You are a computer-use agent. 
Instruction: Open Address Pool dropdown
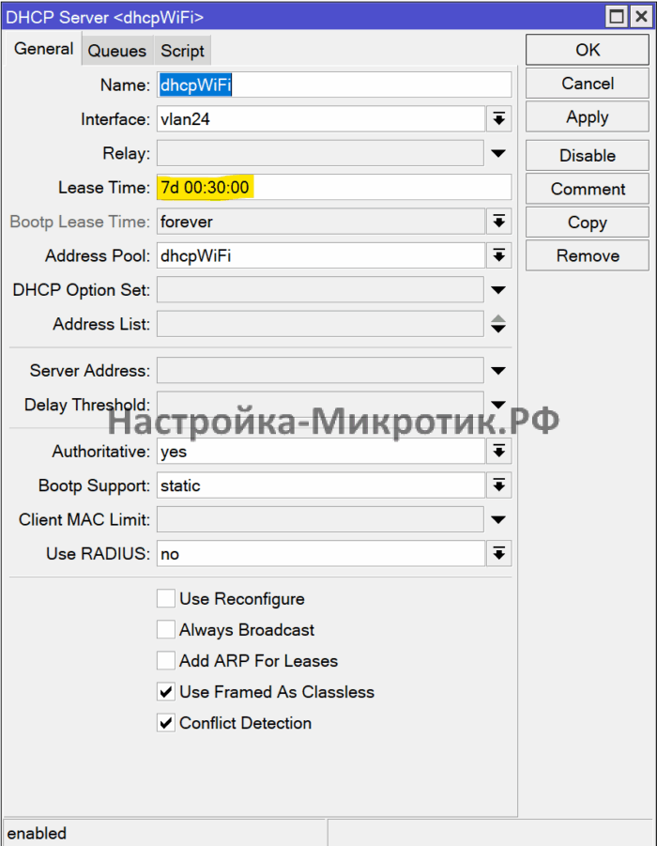coord(499,255)
